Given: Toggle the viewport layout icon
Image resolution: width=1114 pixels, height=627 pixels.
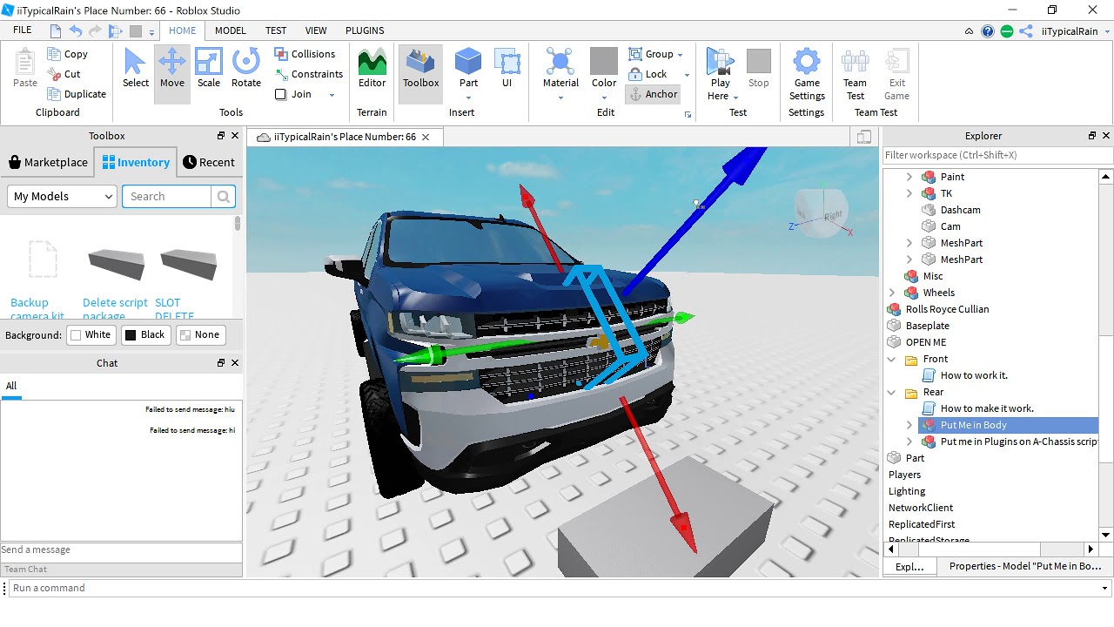Looking at the screenshot, I should coord(864,137).
